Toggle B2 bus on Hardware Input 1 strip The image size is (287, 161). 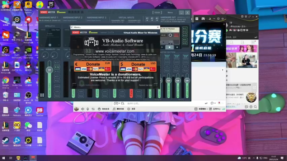57,81
